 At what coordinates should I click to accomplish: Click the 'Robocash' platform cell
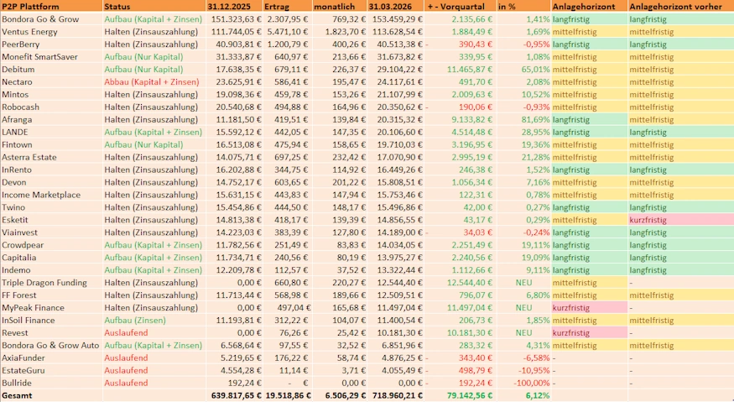[x=51, y=107]
